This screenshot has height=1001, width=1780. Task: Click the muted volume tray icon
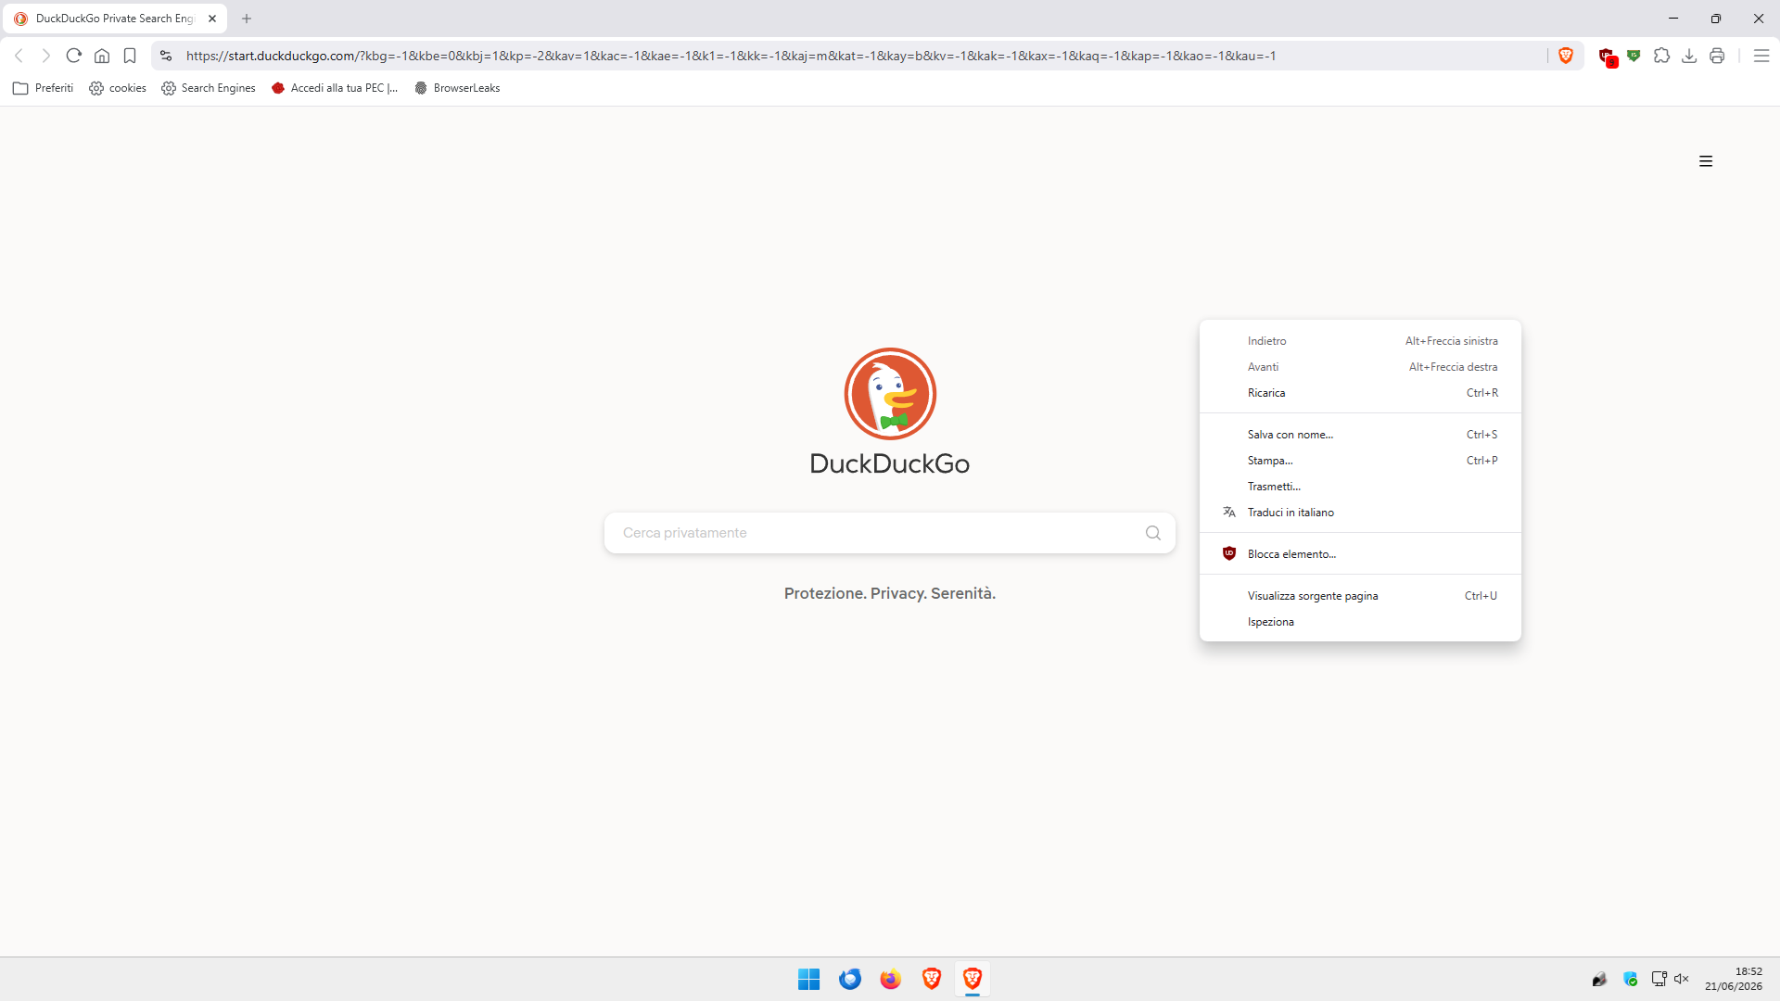(1682, 979)
